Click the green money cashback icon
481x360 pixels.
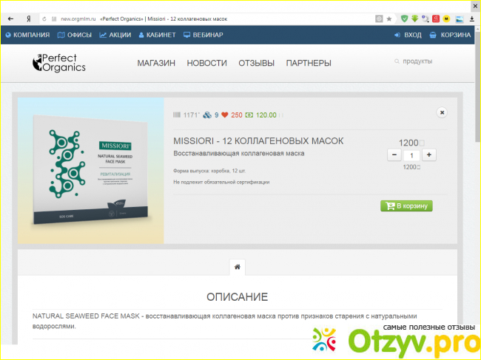pos(250,115)
